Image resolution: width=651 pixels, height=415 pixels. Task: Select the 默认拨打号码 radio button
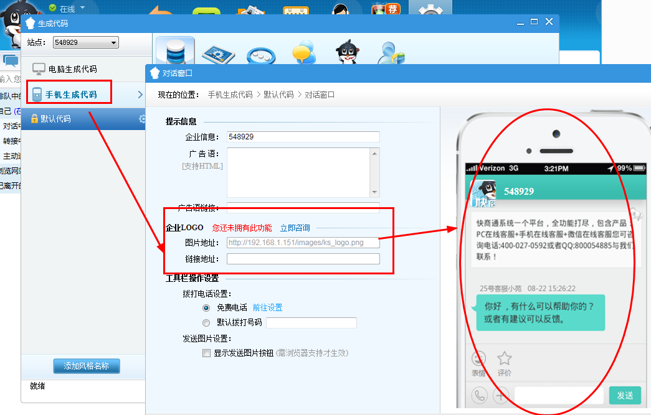(x=206, y=323)
